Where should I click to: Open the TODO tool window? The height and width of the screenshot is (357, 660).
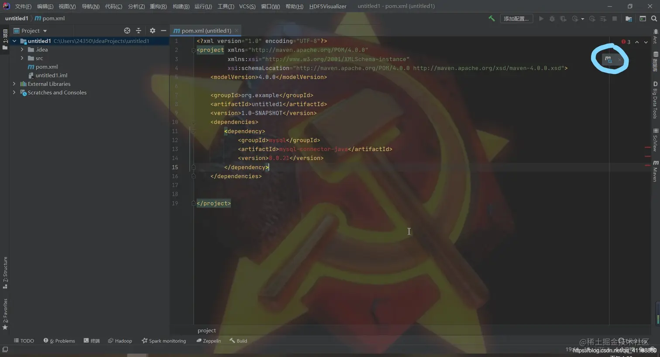point(24,341)
